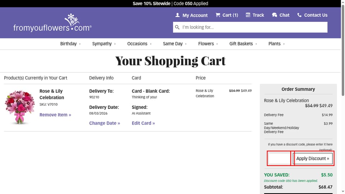Open the Gift Baskets menu

(x=241, y=44)
